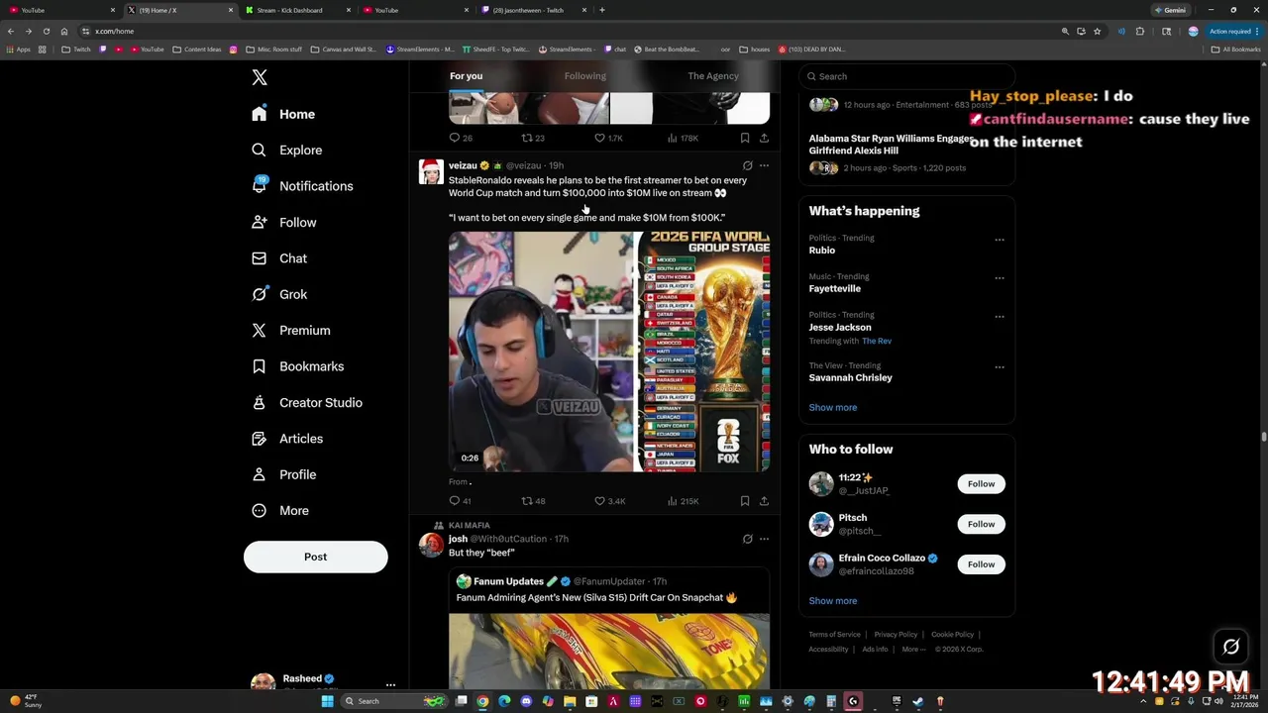This screenshot has width=1268, height=713.
Task: Click Grok explain icon on veizau post
Action: click(x=748, y=165)
